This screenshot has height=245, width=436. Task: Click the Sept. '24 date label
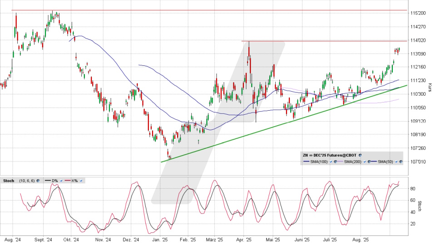44,240
